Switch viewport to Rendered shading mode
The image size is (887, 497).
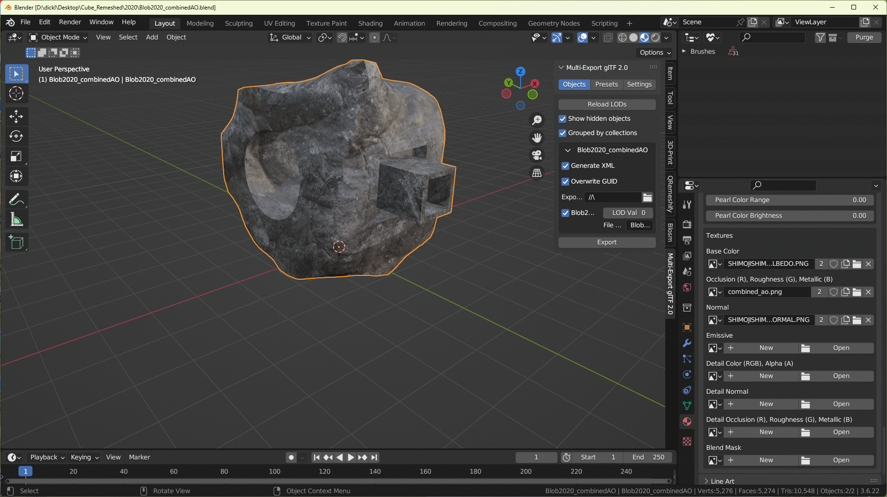pyautogui.click(x=655, y=38)
